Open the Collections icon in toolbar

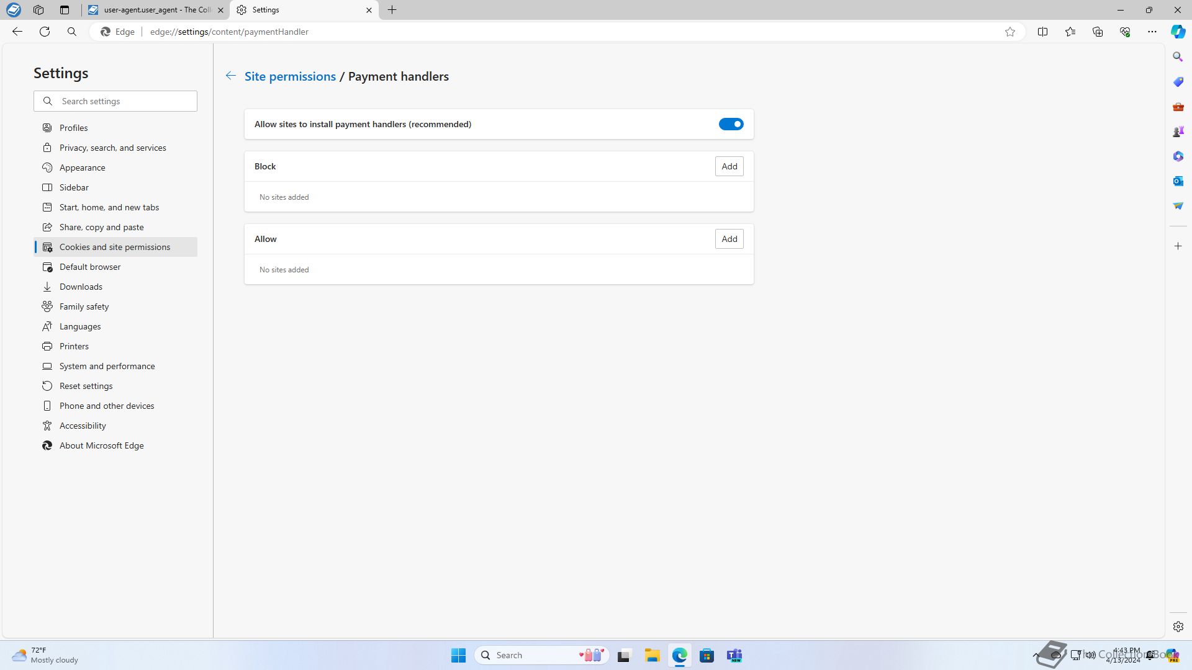pos(1098,32)
